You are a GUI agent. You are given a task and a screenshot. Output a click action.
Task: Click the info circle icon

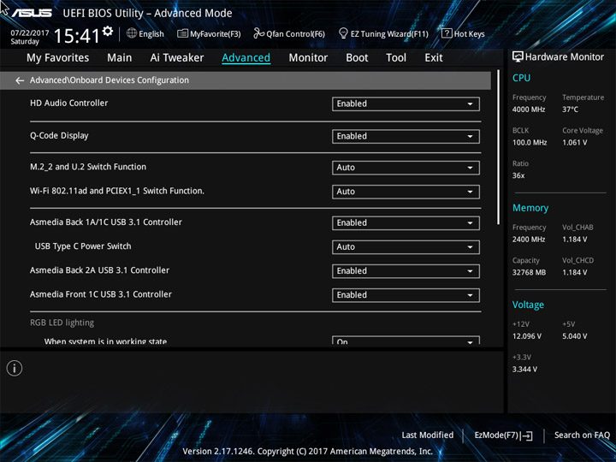point(15,368)
